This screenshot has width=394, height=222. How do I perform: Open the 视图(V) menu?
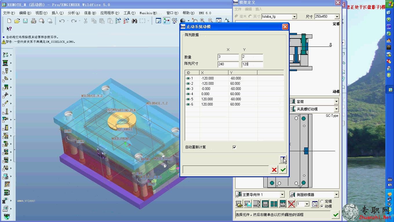coord(41,13)
